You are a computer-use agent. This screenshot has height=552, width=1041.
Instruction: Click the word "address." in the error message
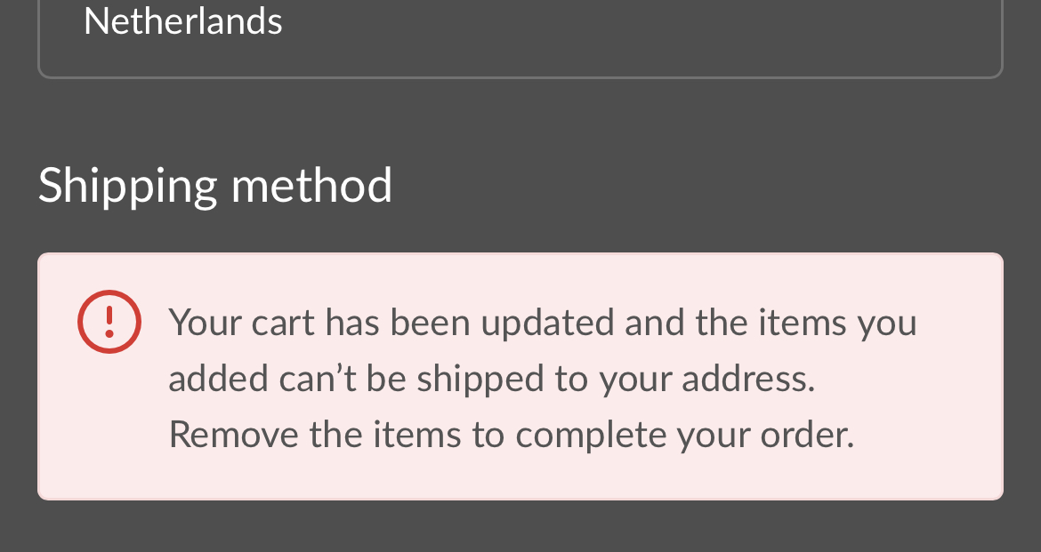click(x=748, y=379)
